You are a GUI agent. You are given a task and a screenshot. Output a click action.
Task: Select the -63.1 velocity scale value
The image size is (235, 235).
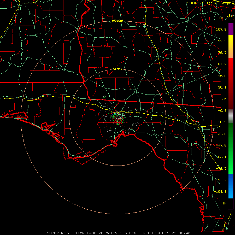(x=221, y=157)
